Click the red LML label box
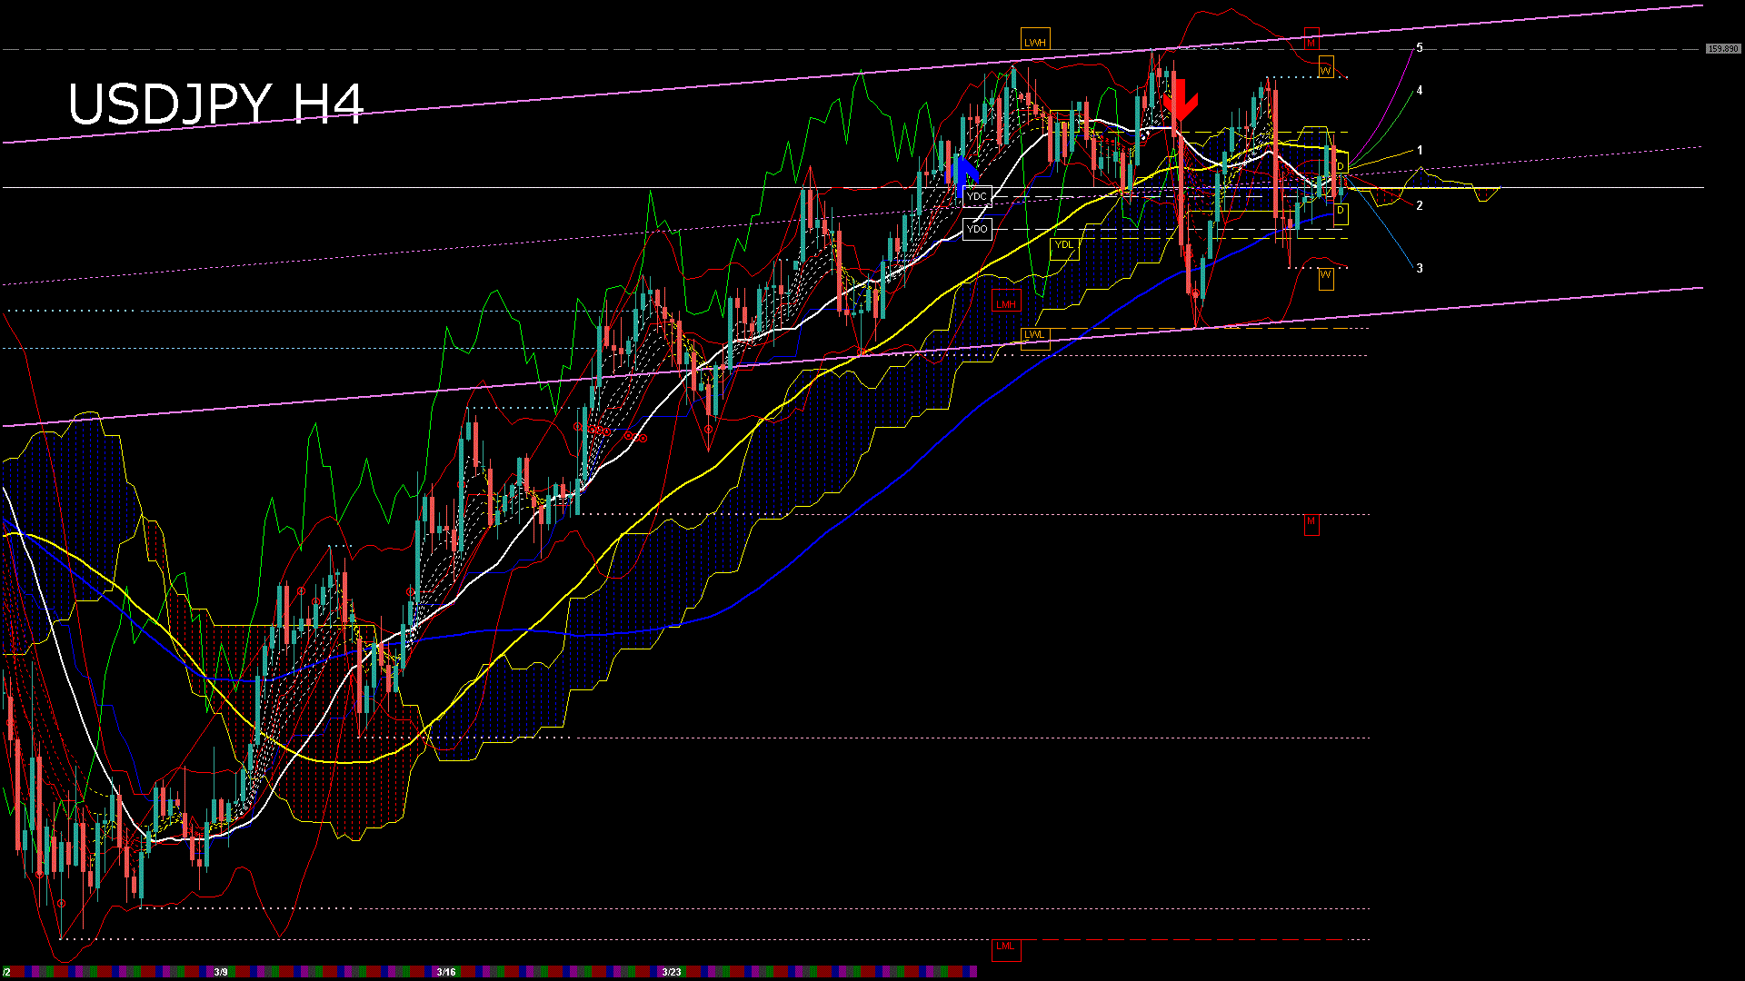The width and height of the screenshot is (1745, 981). click(1005, 946)
